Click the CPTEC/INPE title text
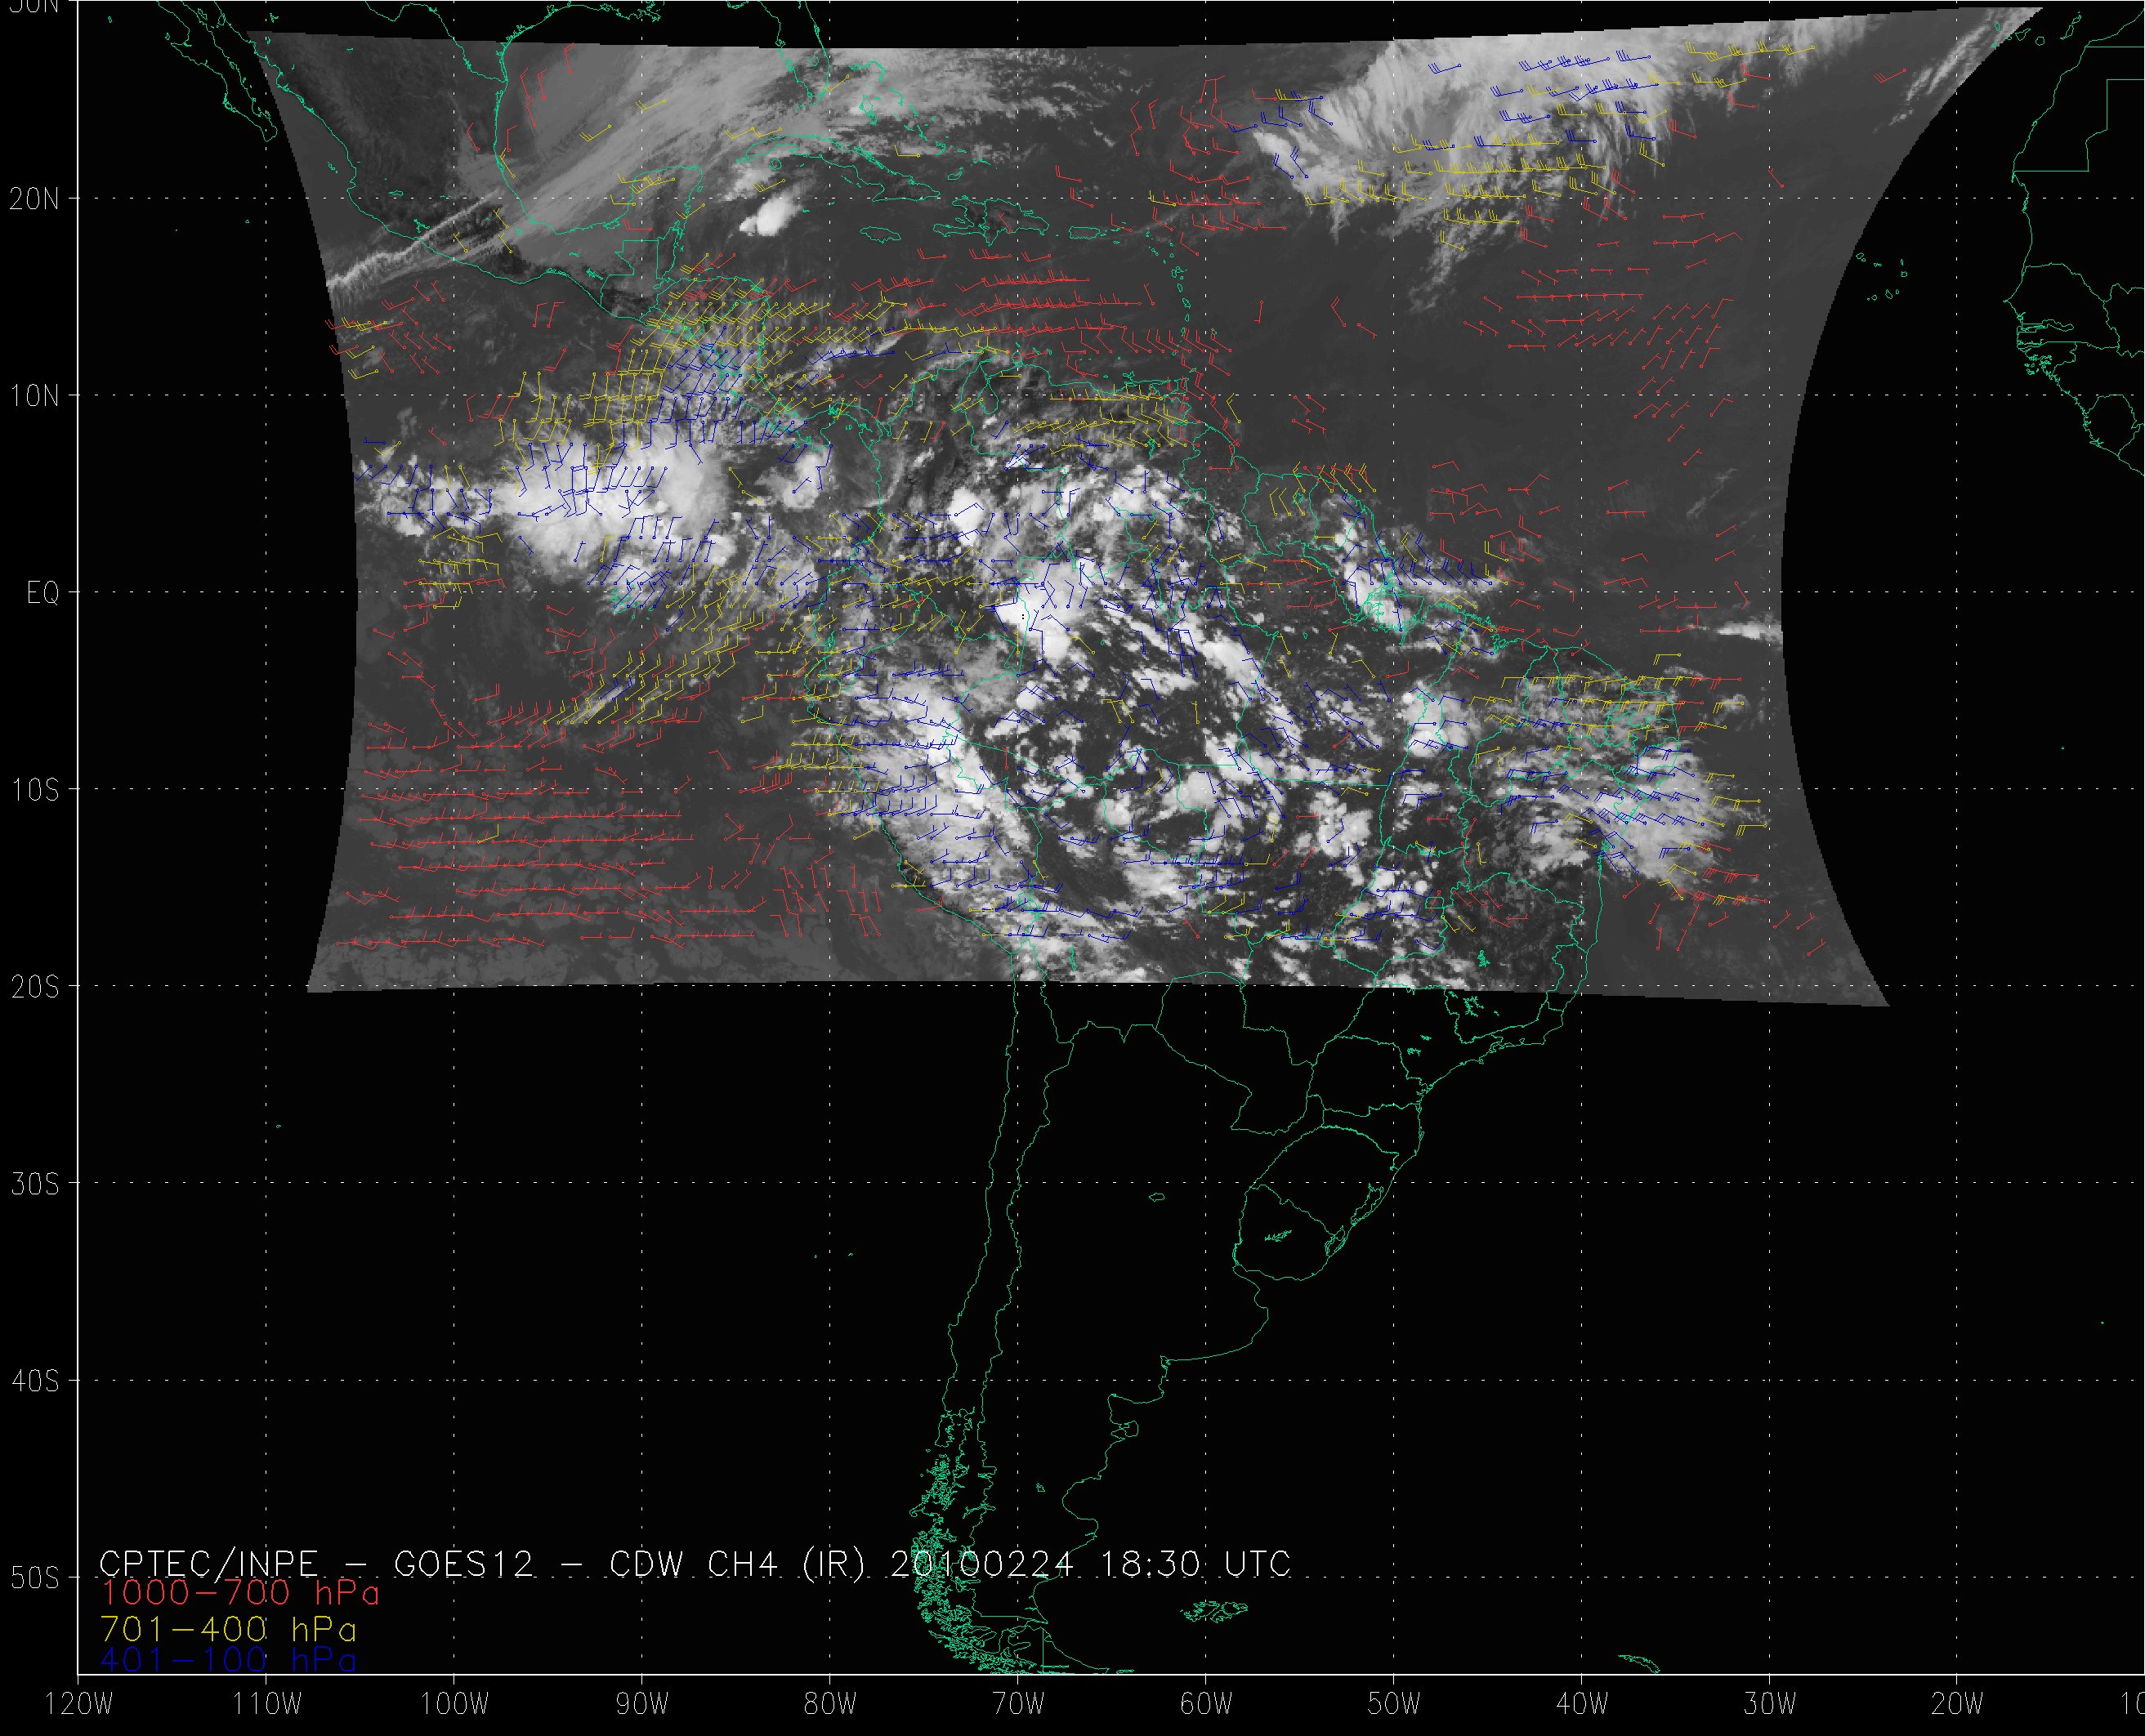The height and width of the screenshot is (1736, 2145). click(208, 1563)
